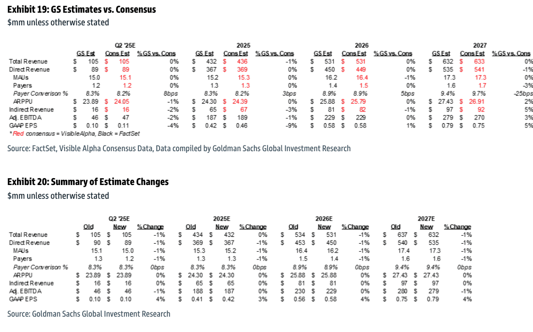Select the "2027E" period header in Exhibit 20
Viewport: 533px width, 332px height.
[x=427, y=218]
